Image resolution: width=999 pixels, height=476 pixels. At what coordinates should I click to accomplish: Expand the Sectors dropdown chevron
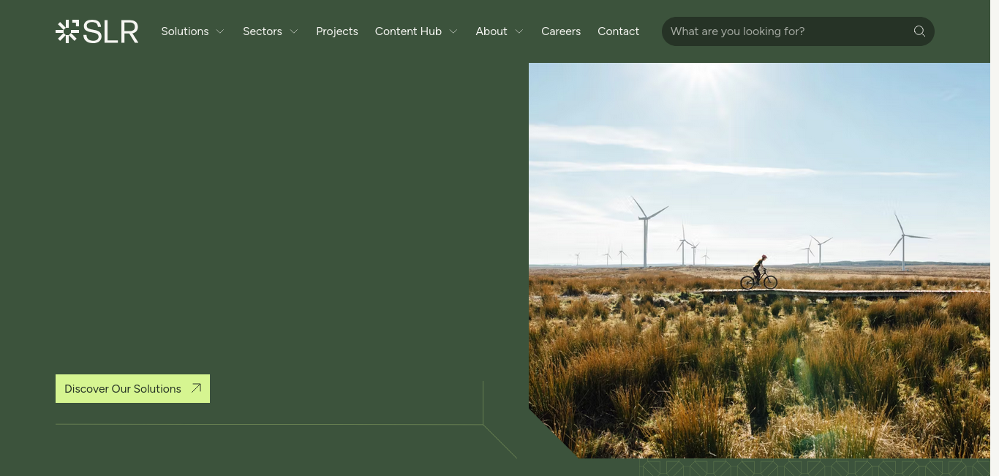(x=294, y=31)
